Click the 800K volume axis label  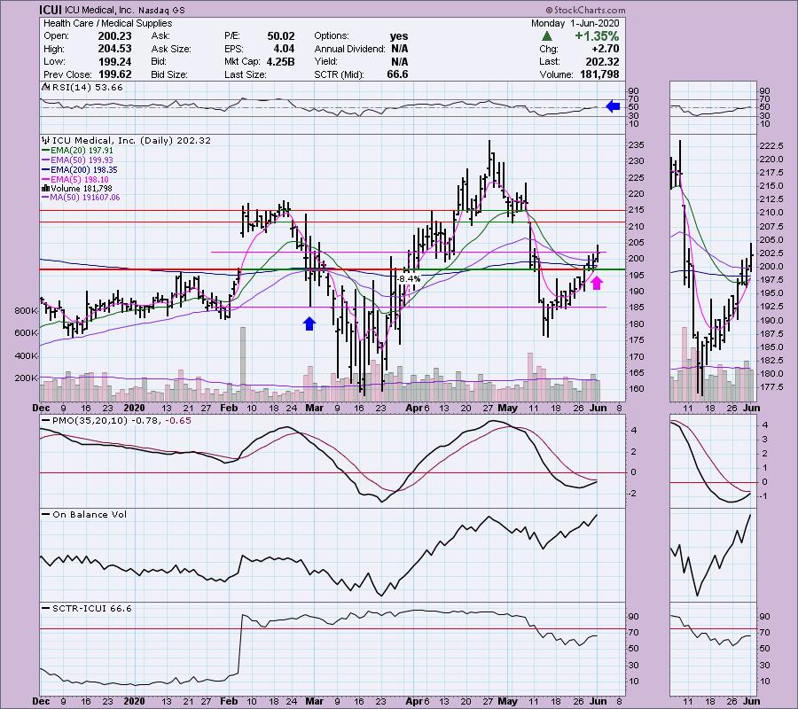click(27, 311)
